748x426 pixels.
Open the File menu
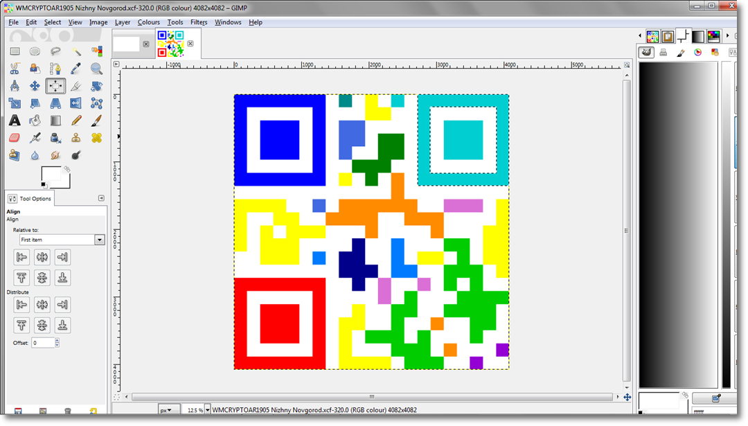pos(13,22)
